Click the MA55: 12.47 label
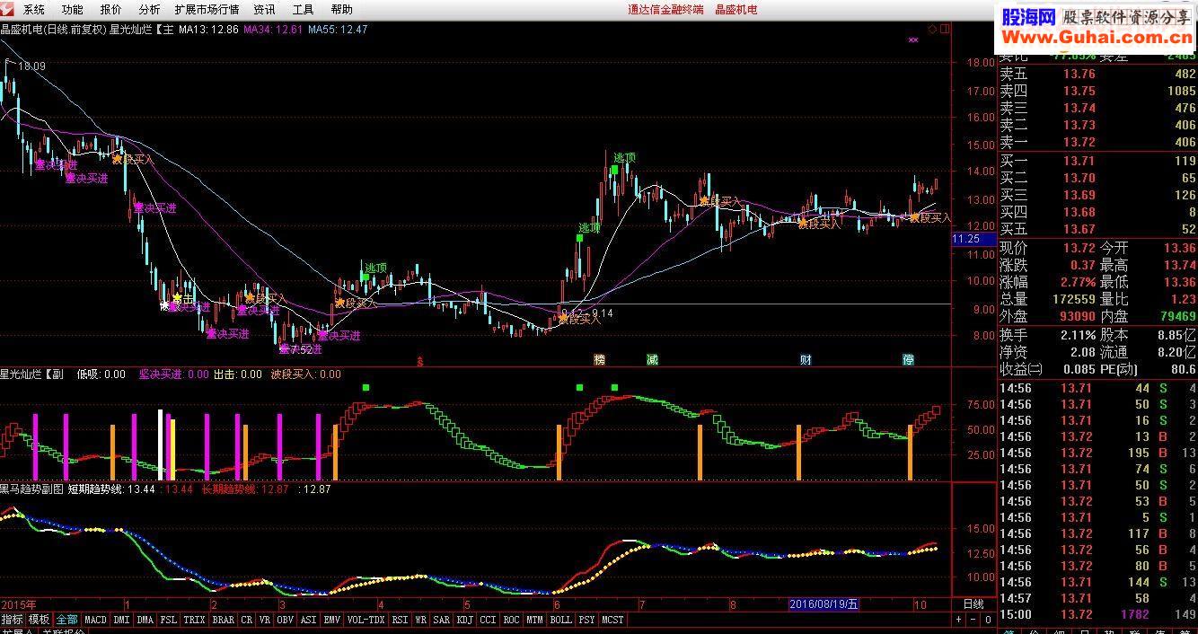The width and height of the screenshot is (1198, 634). click(338, 30)
